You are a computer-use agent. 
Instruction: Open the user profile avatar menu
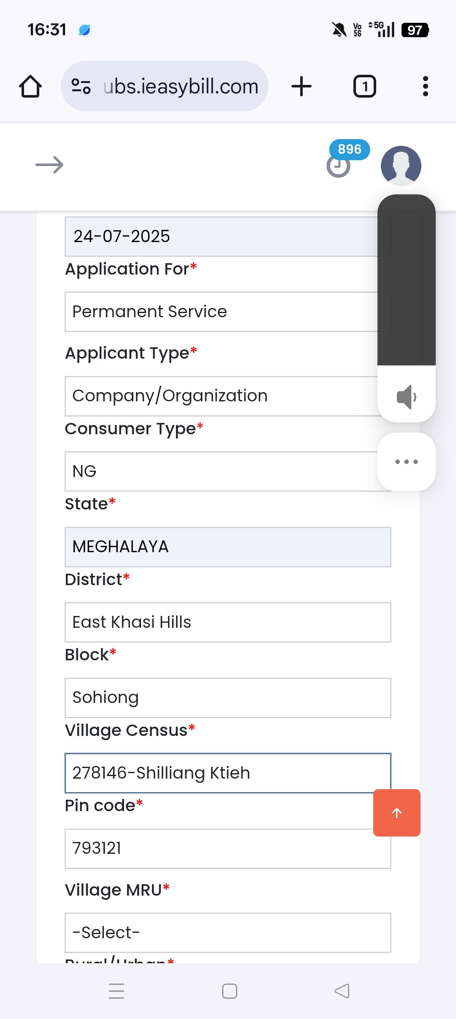click(401, 166)
